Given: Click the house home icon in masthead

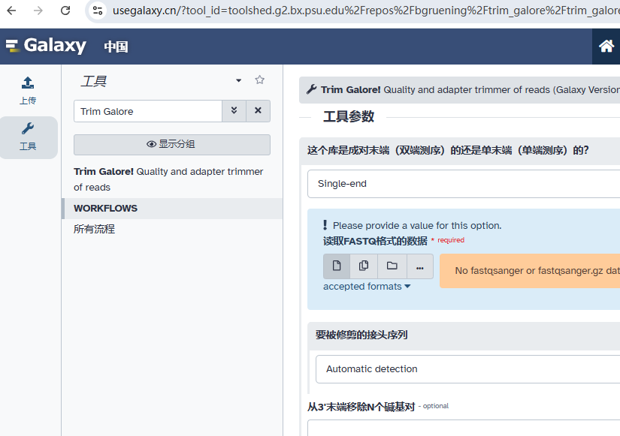Looking at the screenshot, I should (x=606, y=47).
